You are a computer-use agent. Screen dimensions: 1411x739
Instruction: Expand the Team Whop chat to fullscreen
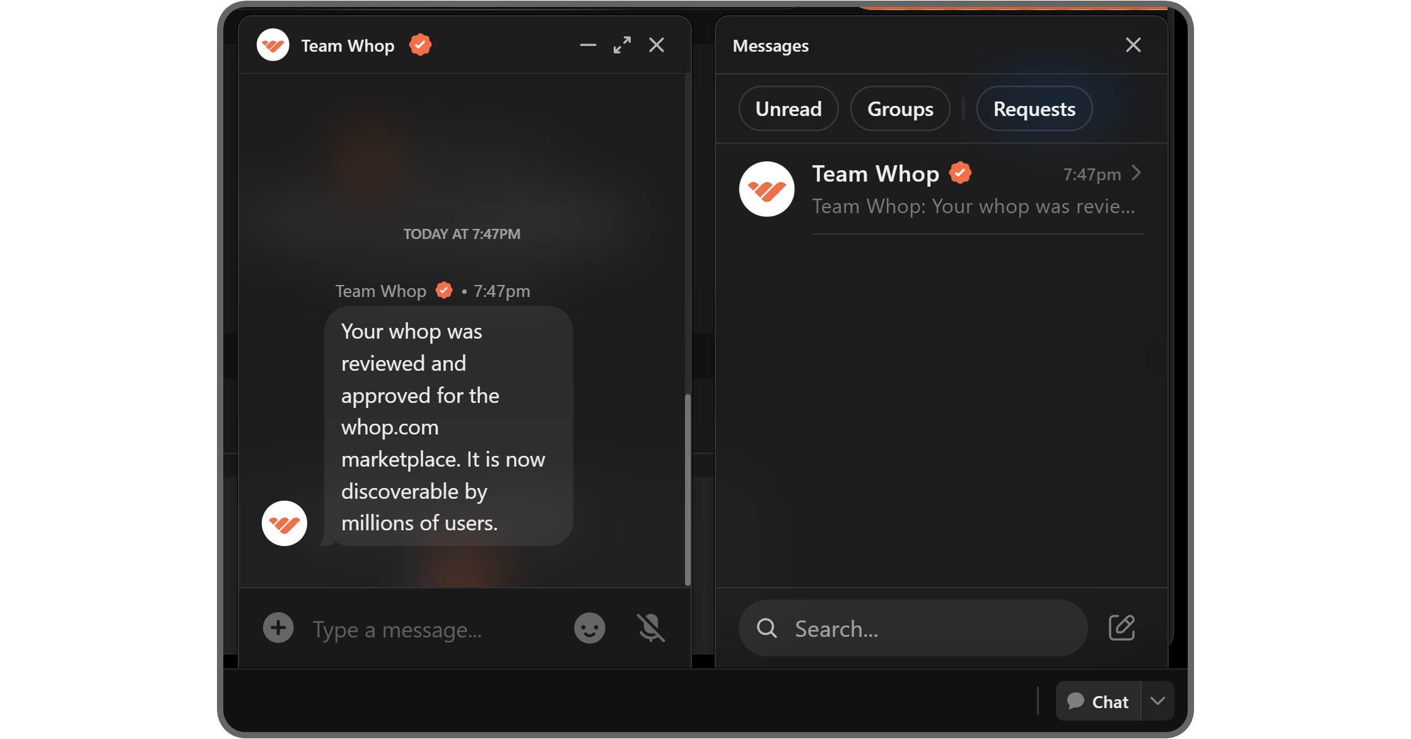622,45
